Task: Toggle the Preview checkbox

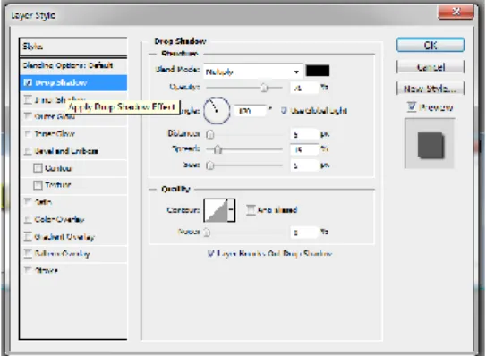Action: [x=412, y=107]
